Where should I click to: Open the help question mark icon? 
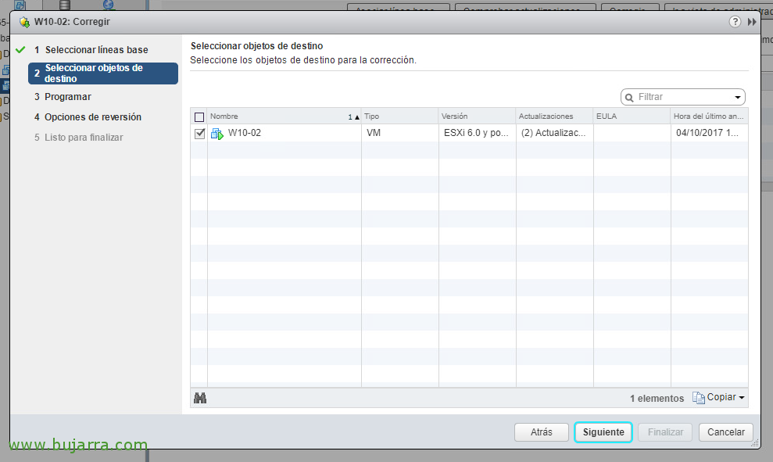[735, 22]
